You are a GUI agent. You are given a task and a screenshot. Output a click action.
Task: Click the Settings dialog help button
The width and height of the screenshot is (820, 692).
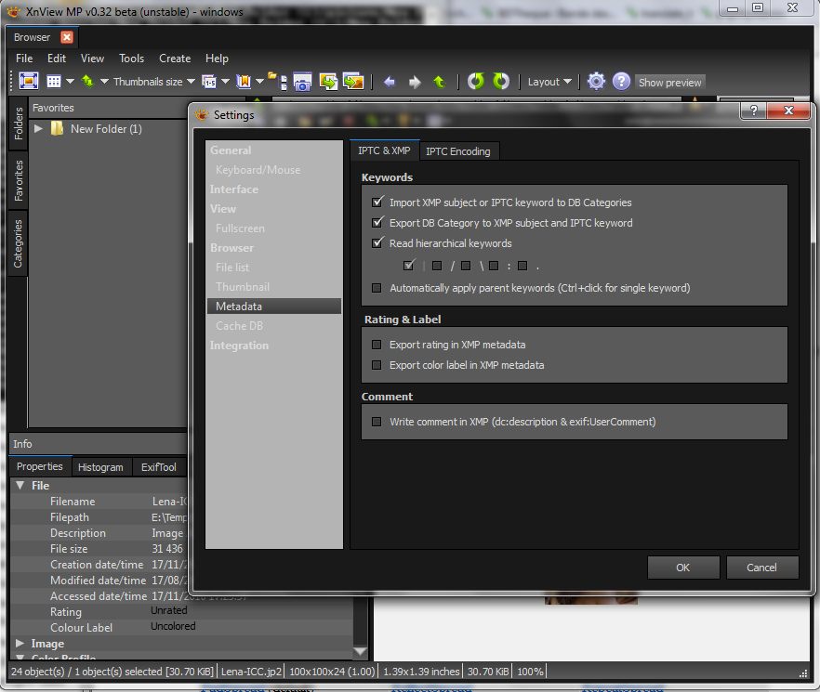click(754, 111)
